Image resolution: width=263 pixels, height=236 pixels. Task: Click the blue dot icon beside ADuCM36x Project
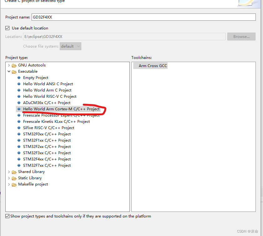19,103
